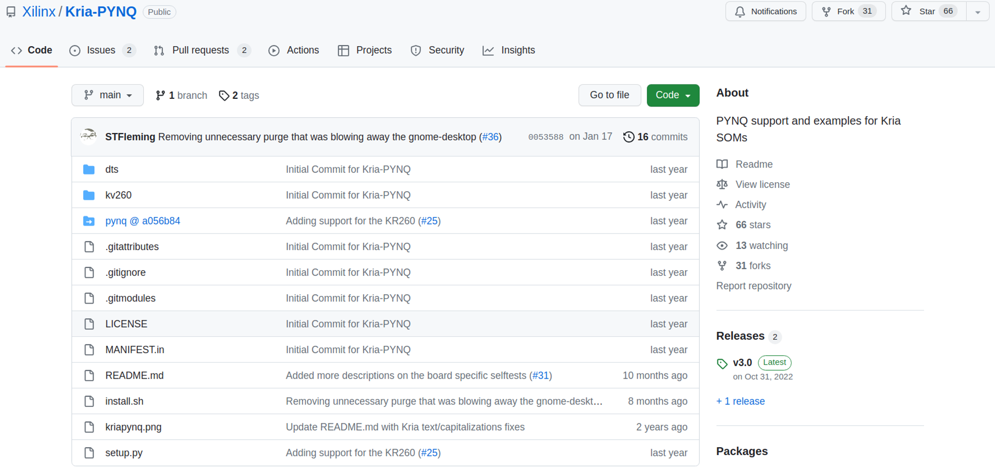The height and width of the screenshot is (469, 995).
Task: Open the Issues tab
Action: (102, 50)
